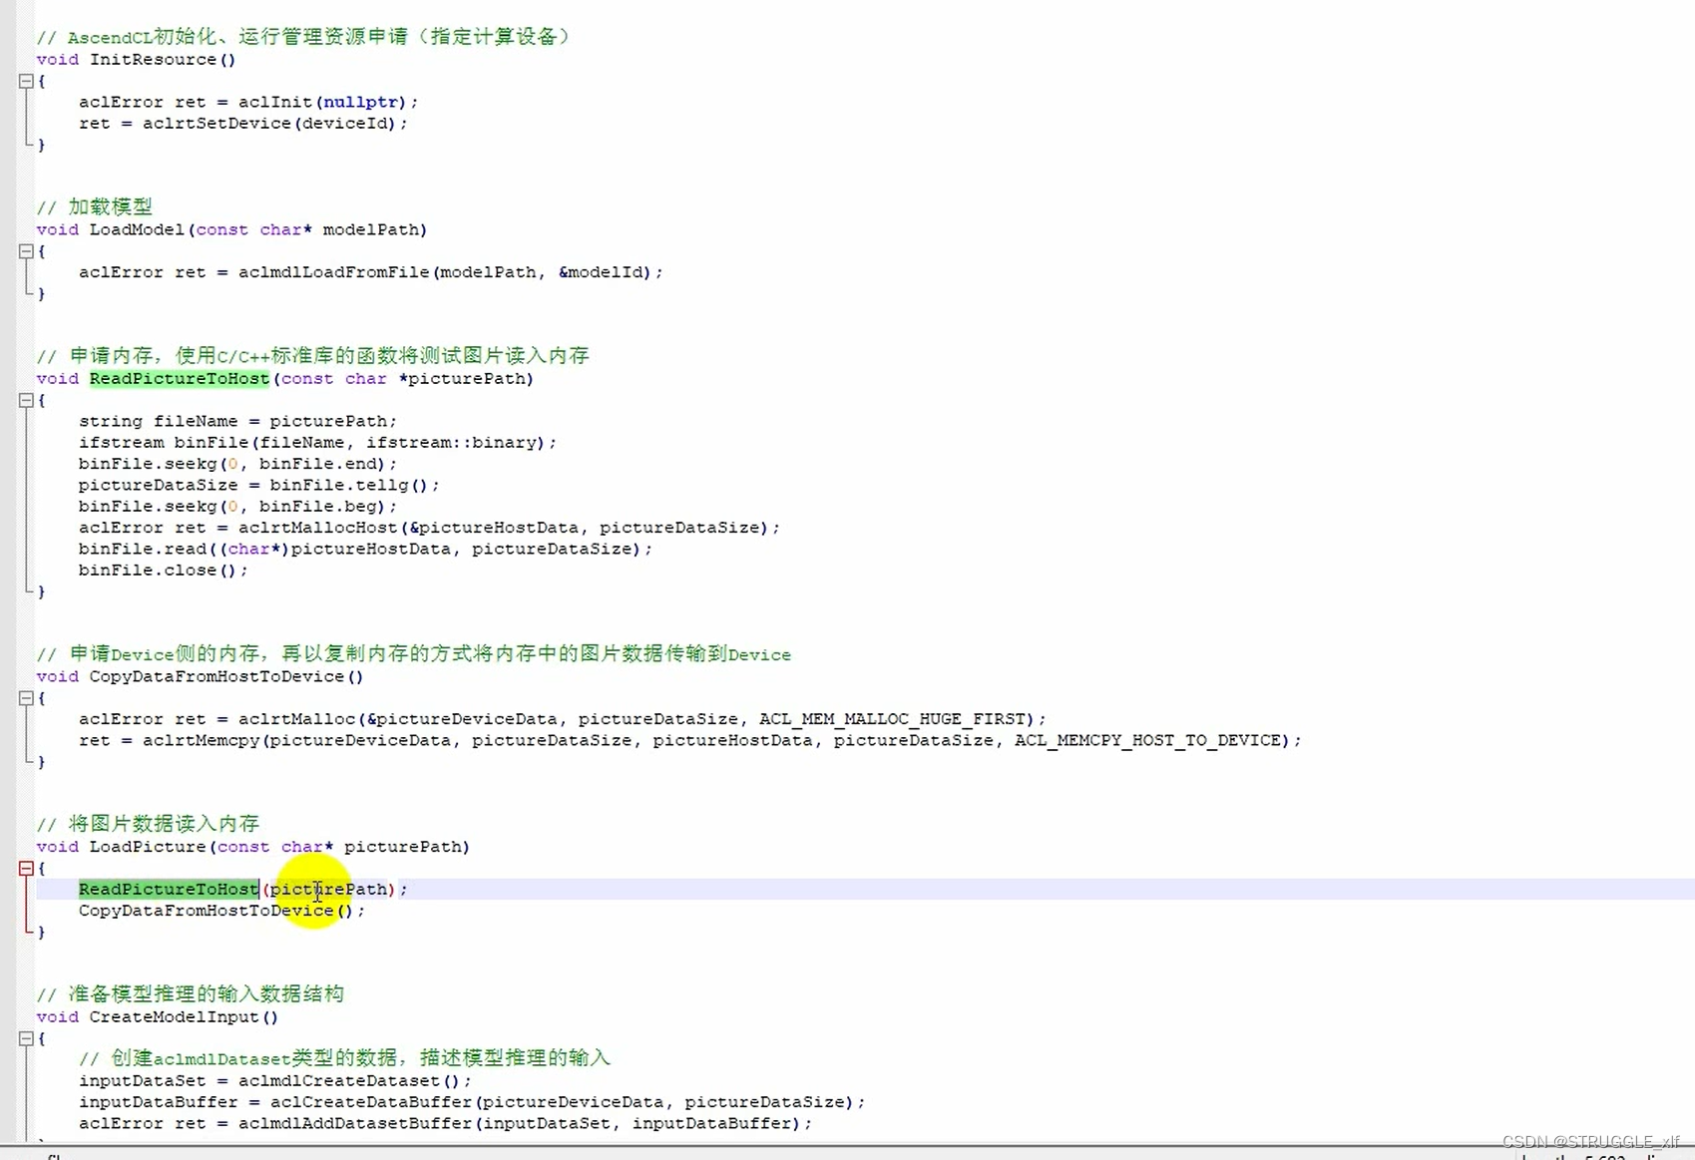Click the binFile.close() line
The height and width of the screenshot is (1160, 1695).
pyautogui.click(x=164, y=571)
